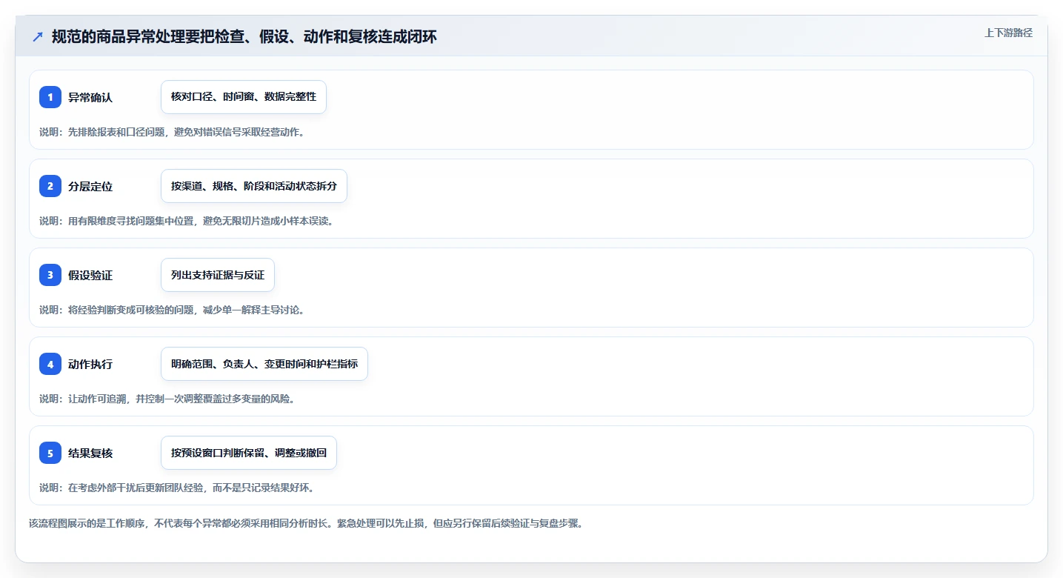The height and width of the screenshot is (578, 1063).
Task: Click the note 在考虑外部干扰后更新团队经验
Action: (176, 488)
